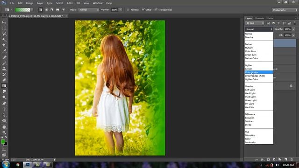Delete layer using trash icon
The width and height of the screenshot is (299, 168).
pos(292,160)
